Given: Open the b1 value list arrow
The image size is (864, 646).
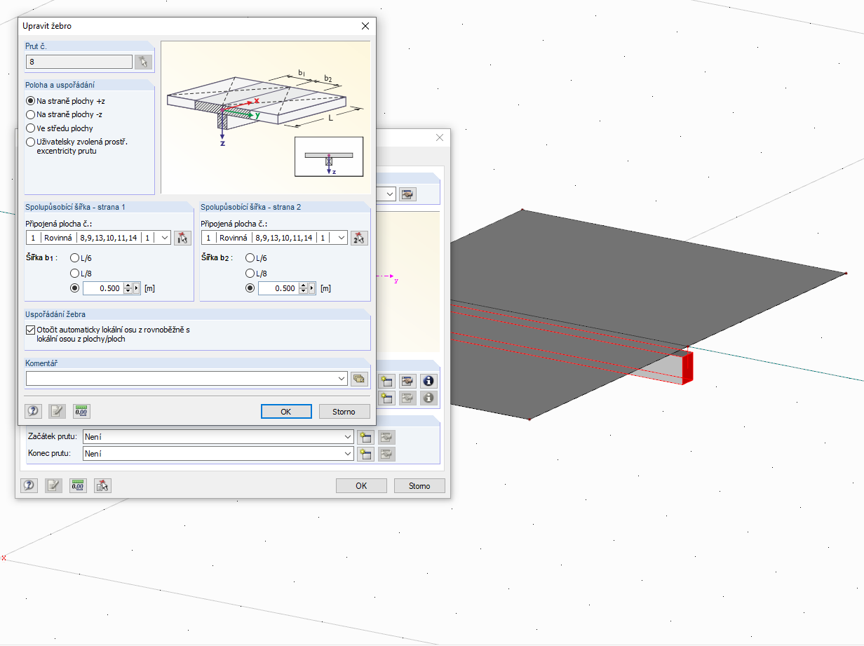Looking at the screenshot, I should [x=135, y=288].
